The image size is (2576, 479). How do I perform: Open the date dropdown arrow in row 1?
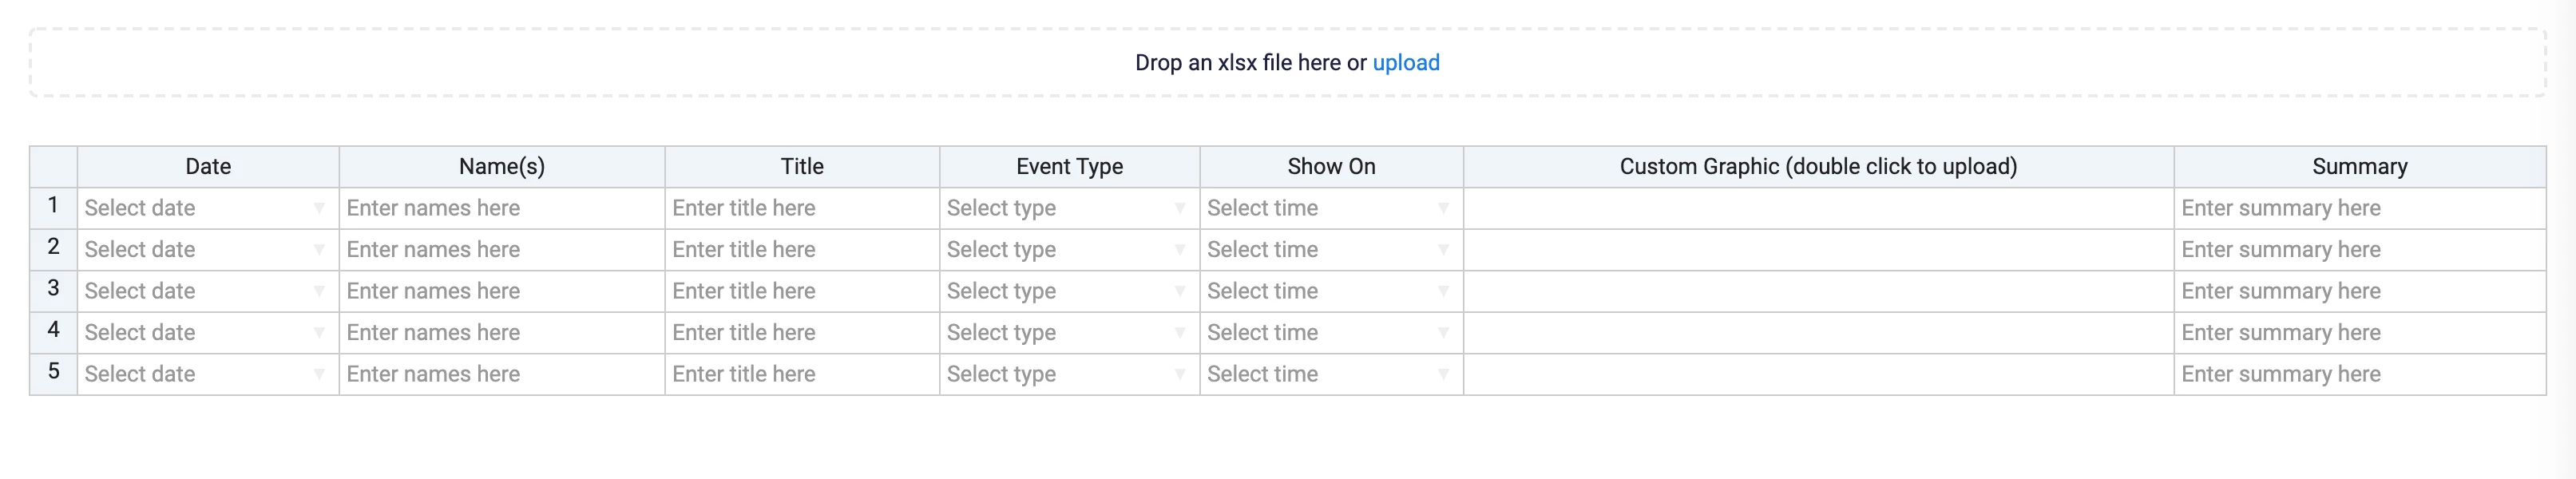pos(318,208)
